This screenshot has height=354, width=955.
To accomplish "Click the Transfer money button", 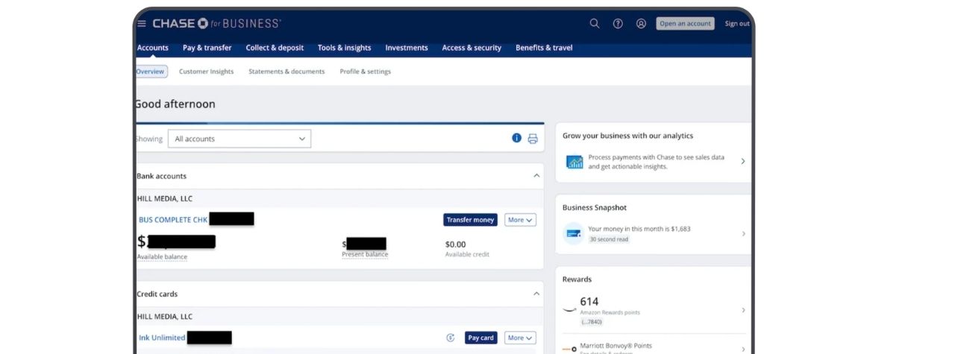I will pyautogui.click(x=470, y=220).
